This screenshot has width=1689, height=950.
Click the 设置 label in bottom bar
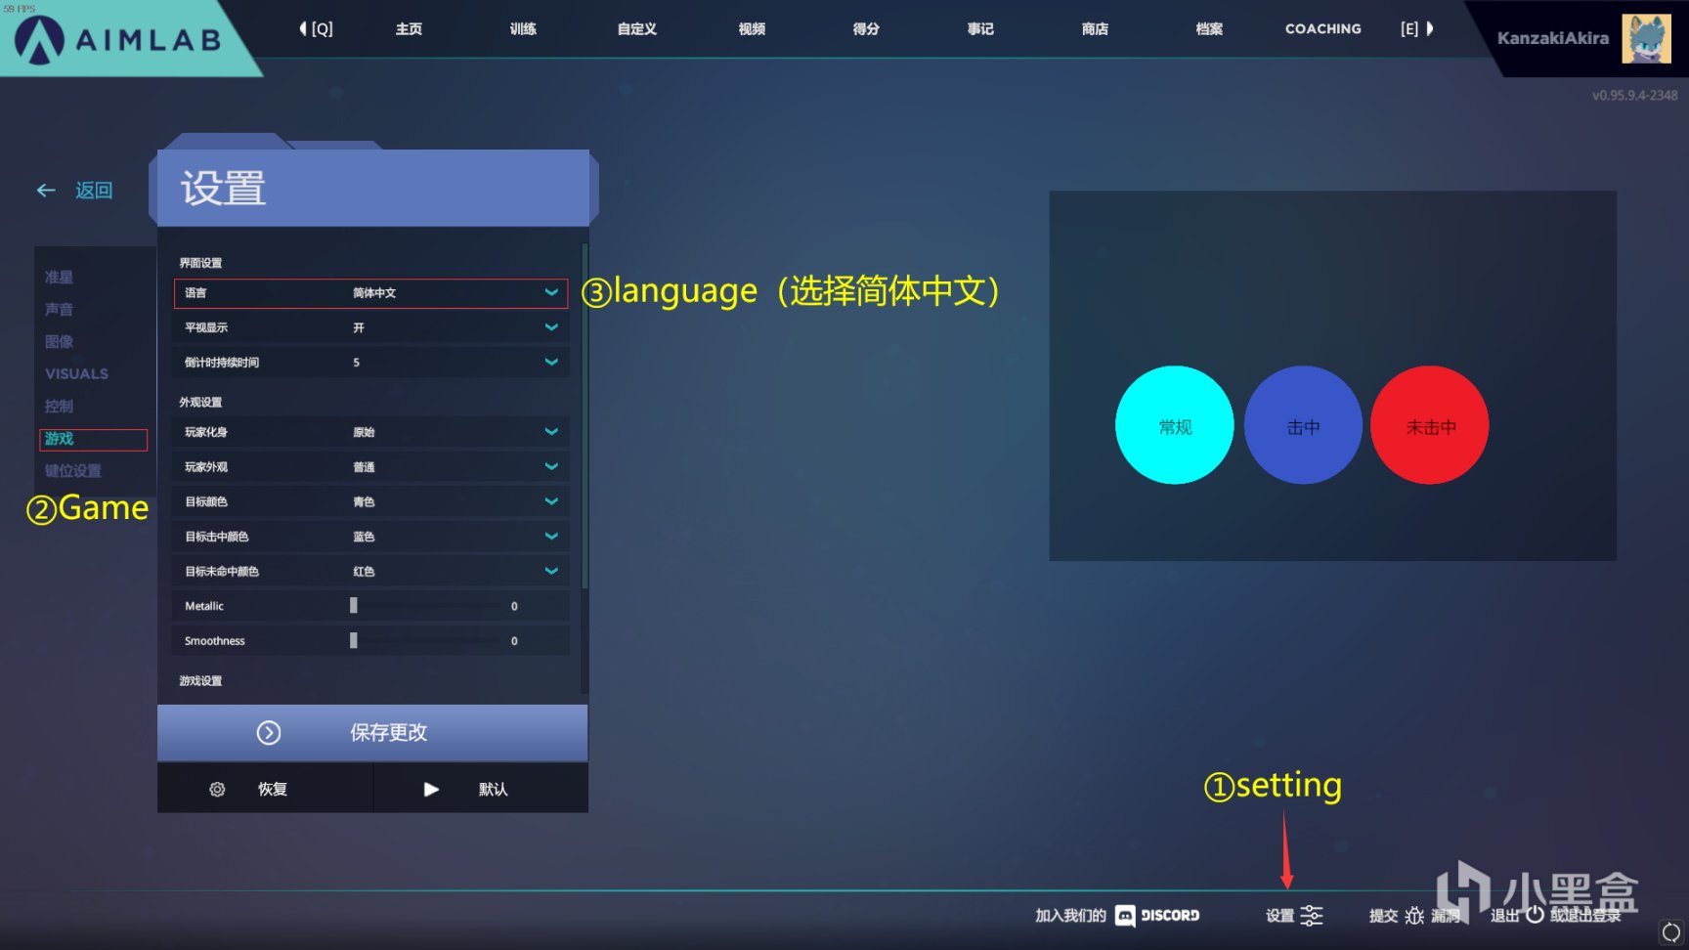[x=1279, y=916]
